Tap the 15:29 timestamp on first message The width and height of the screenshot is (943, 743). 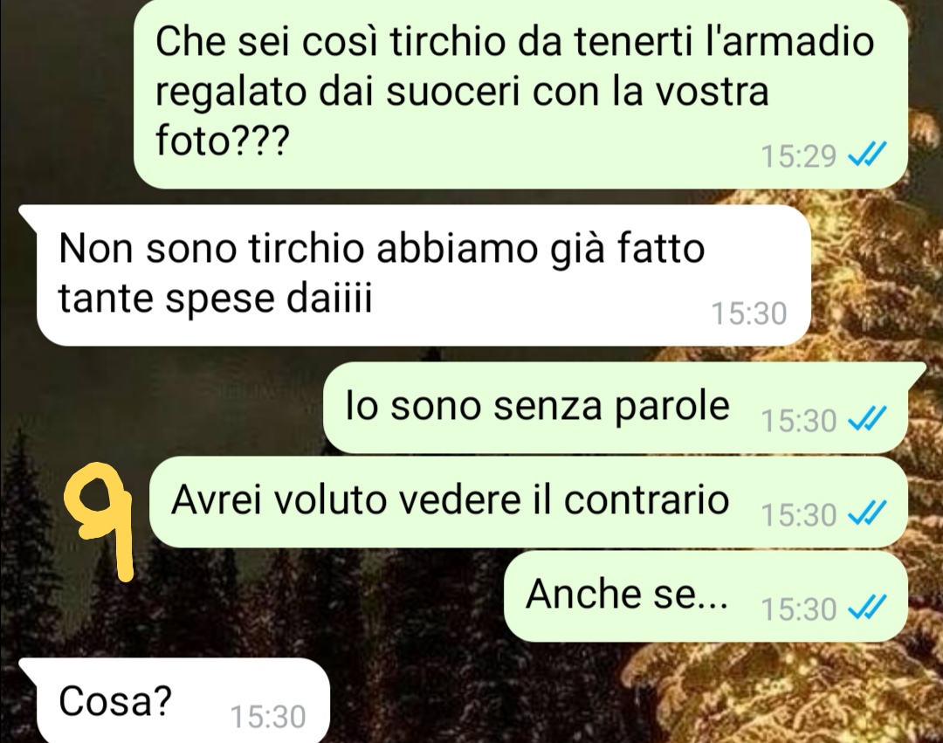799,156
